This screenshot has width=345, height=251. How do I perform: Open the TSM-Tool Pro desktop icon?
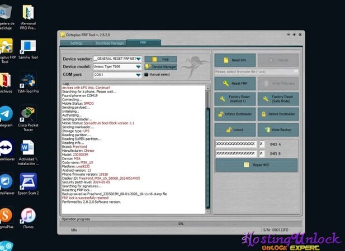click(x=28, y=81)
